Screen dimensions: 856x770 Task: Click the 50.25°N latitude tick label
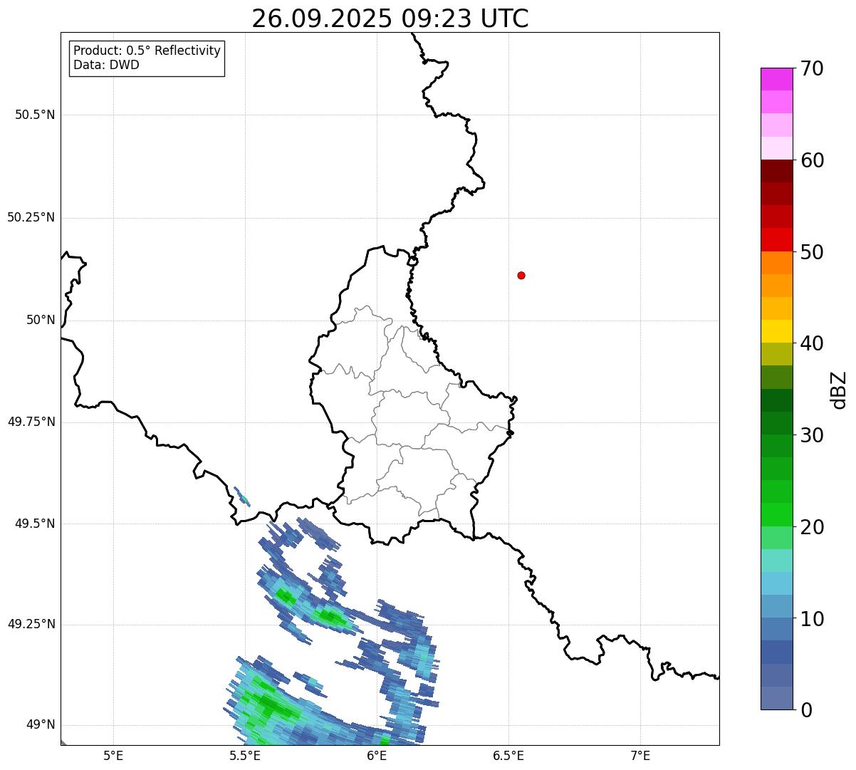tap(31, 217)
